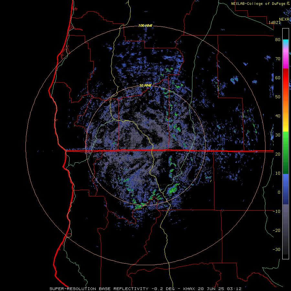Click the KMAX station identifier in caption

tap(189, 289)
